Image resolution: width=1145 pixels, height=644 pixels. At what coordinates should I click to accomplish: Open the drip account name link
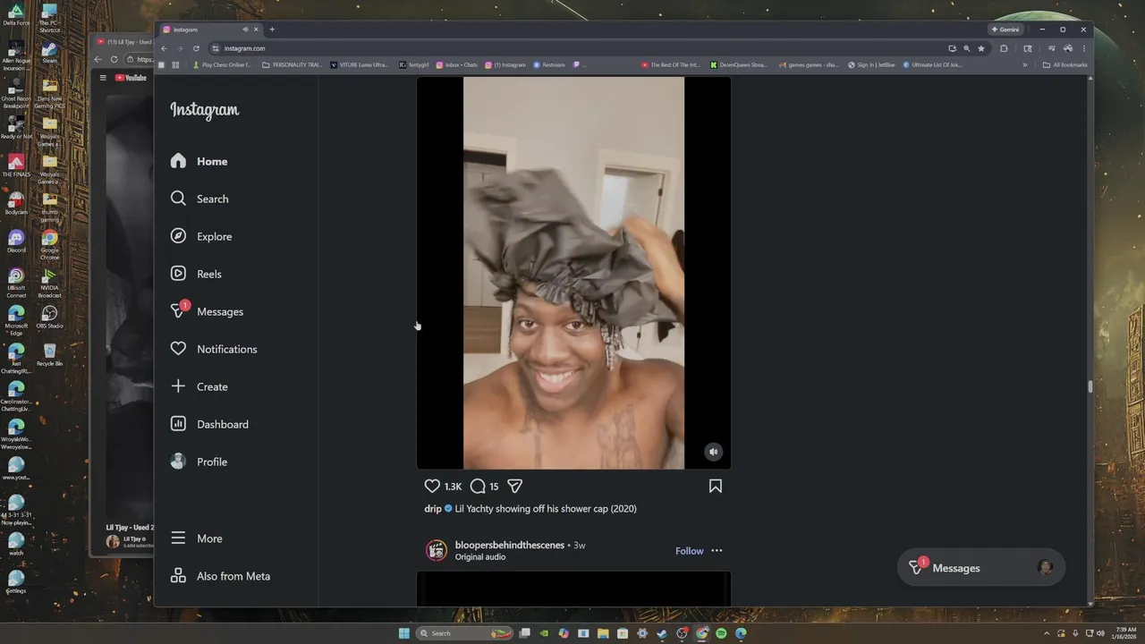(433, 508)
